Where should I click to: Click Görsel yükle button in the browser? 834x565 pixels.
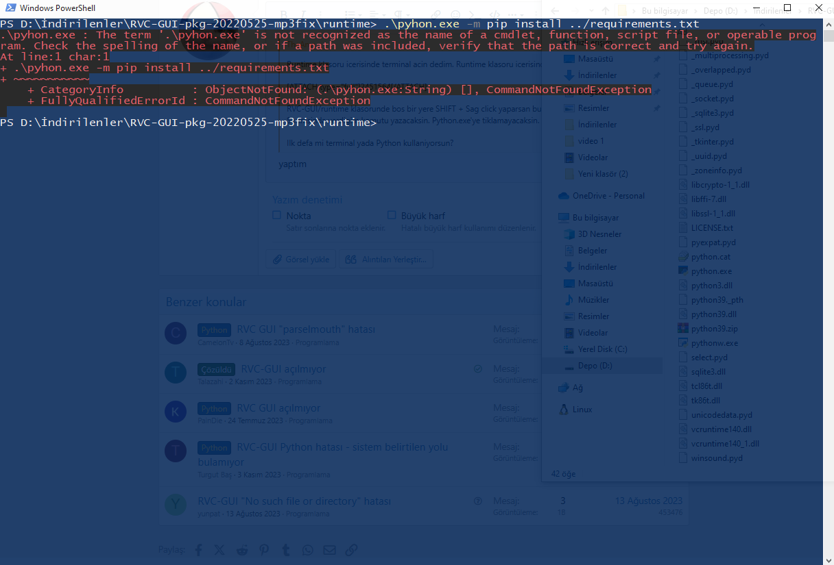coord(300,260)
